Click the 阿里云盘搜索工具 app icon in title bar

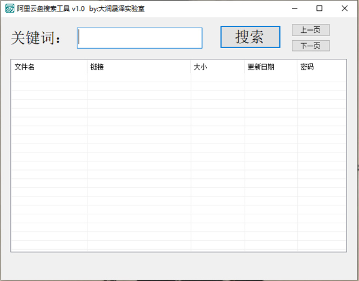coord(10,8)
